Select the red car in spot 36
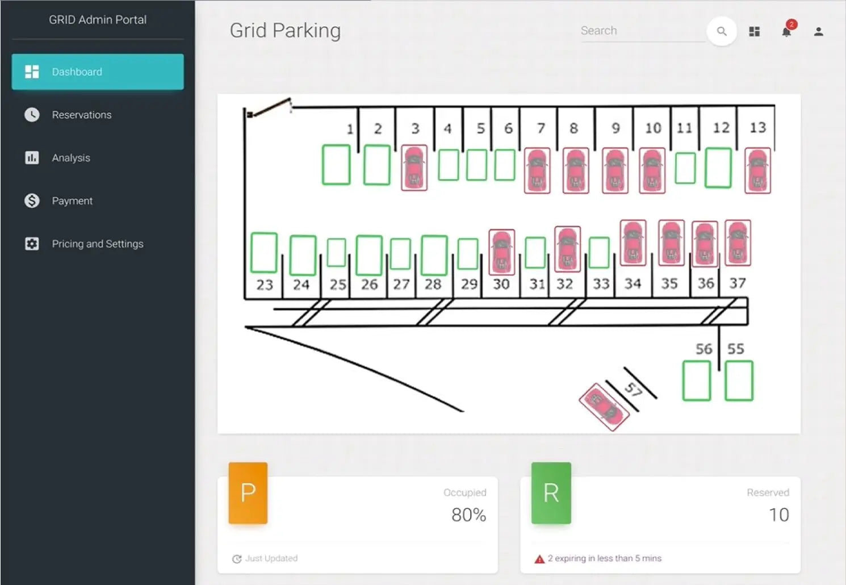The image size is (846, 585). click(705, 244)
